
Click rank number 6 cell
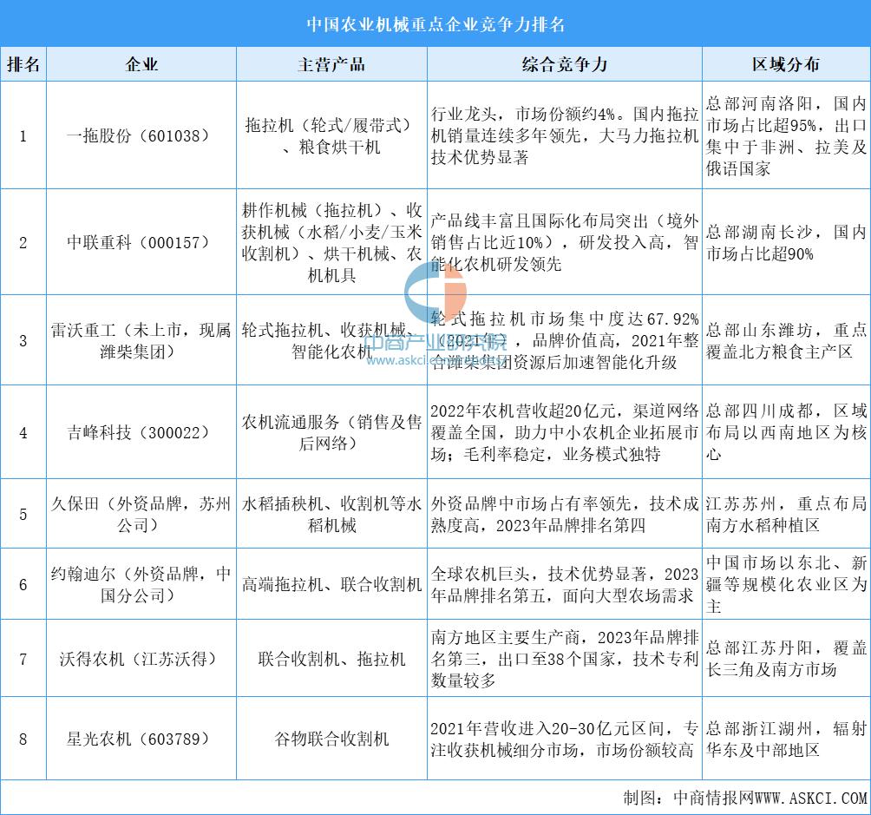point(23,584)
